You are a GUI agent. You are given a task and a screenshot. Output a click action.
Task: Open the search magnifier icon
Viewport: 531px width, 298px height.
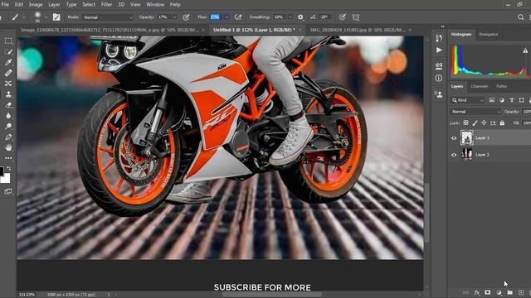[x=520, y=17]
